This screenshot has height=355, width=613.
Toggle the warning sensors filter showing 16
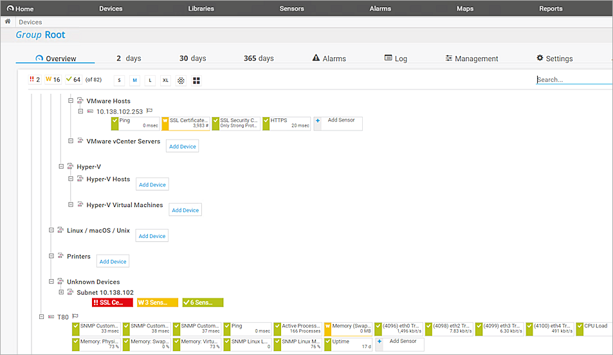[53, 80]
